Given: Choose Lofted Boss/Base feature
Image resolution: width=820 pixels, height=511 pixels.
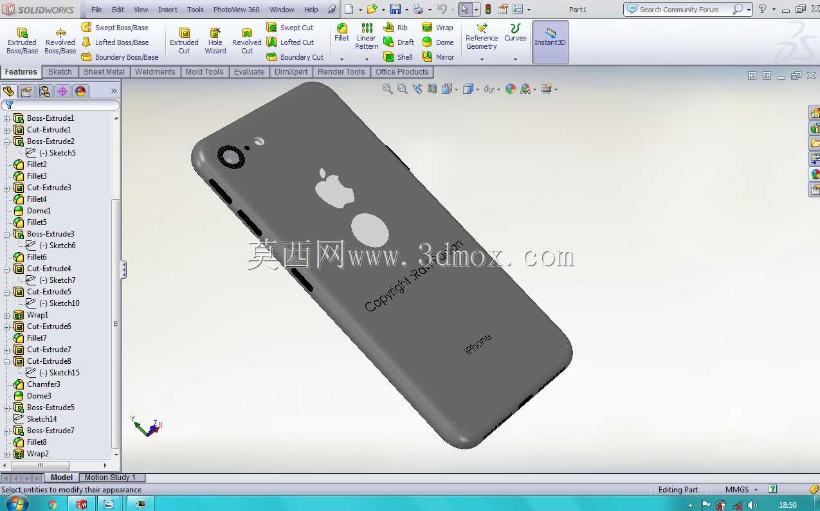Looking at the screenshot, I should click(114, 42).
